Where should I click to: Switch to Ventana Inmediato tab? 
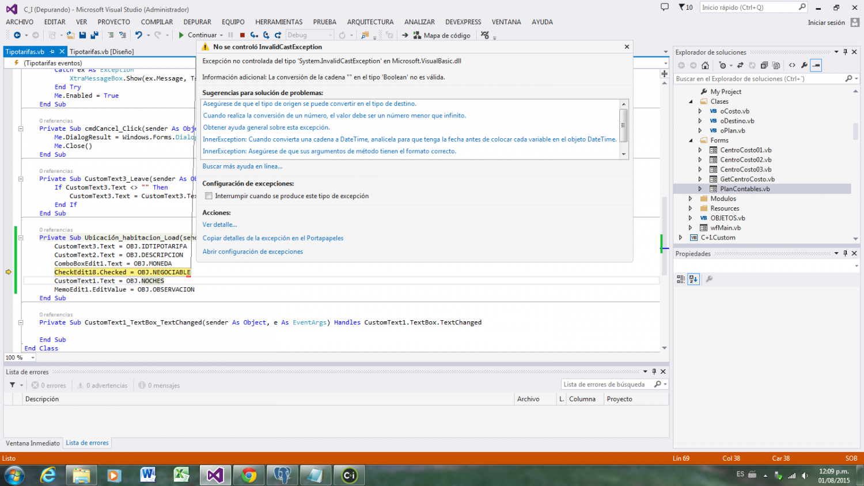pos(33,443)
